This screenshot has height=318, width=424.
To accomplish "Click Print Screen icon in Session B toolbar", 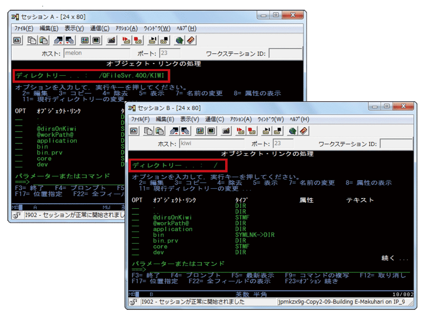I will [x=134, y=131].
